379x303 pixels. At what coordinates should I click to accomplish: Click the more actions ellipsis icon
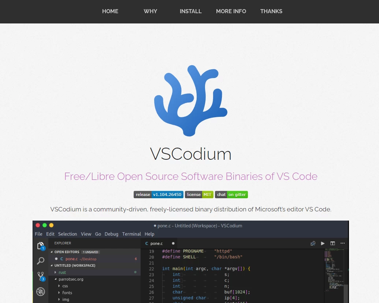click(x=342, y=243)
